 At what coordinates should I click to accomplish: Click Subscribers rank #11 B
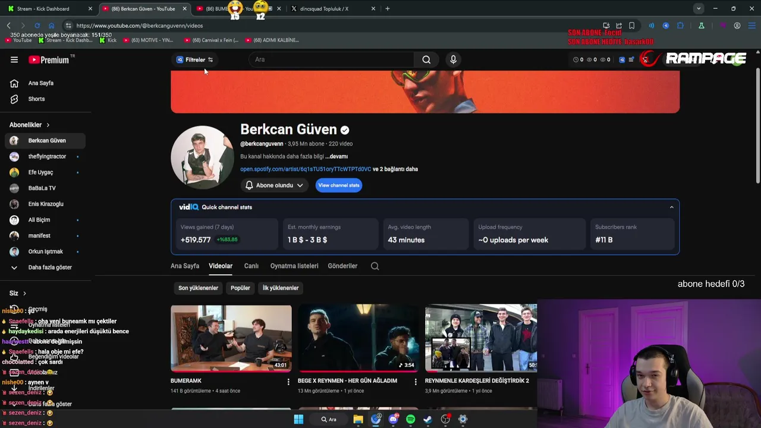tap(603, 240)
